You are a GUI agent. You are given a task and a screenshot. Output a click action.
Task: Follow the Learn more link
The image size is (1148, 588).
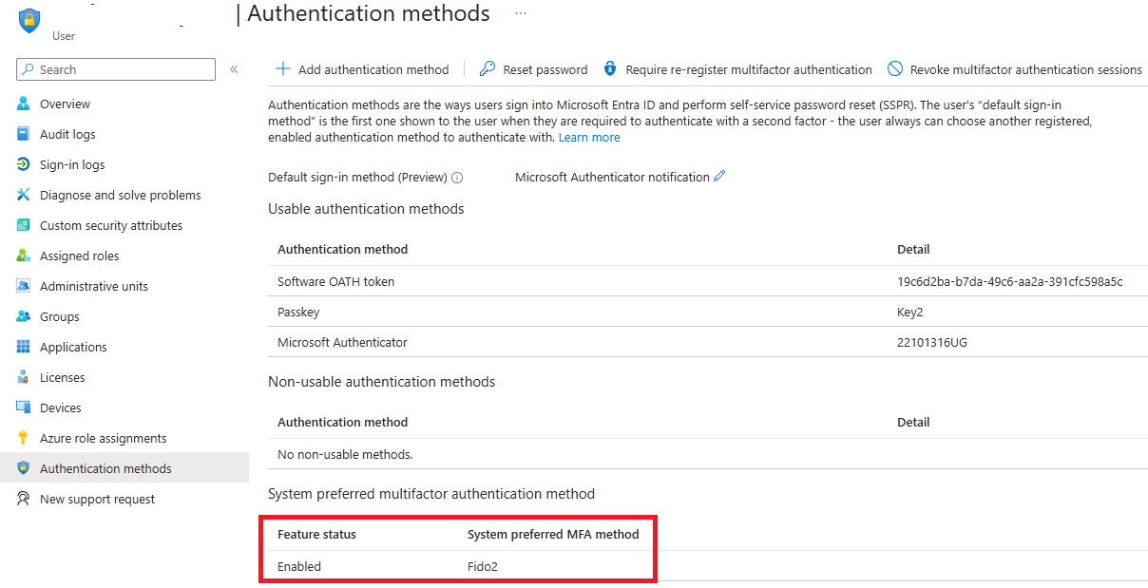click(x=589, y=138)
